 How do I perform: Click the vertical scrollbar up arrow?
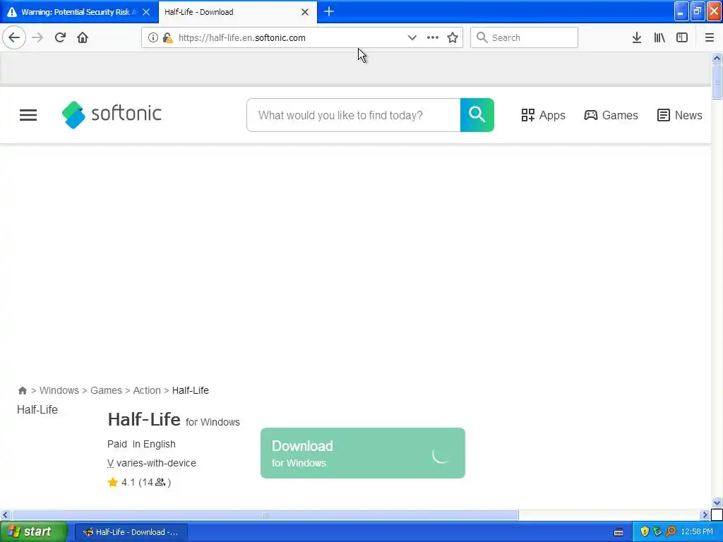[x=717, y=58]
